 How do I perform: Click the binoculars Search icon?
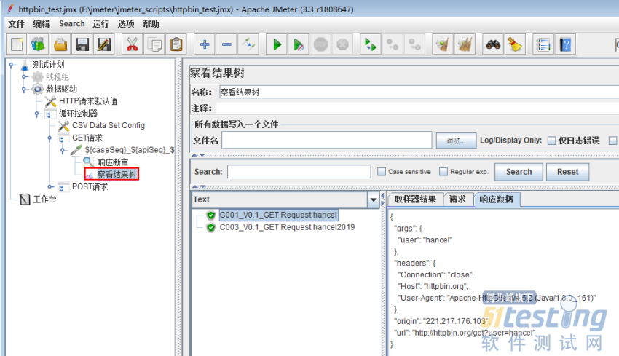(494, 44)
